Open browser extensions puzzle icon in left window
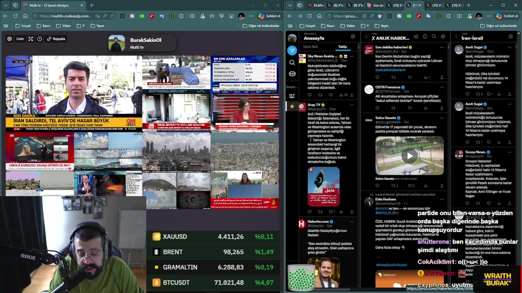 (181, 16)
